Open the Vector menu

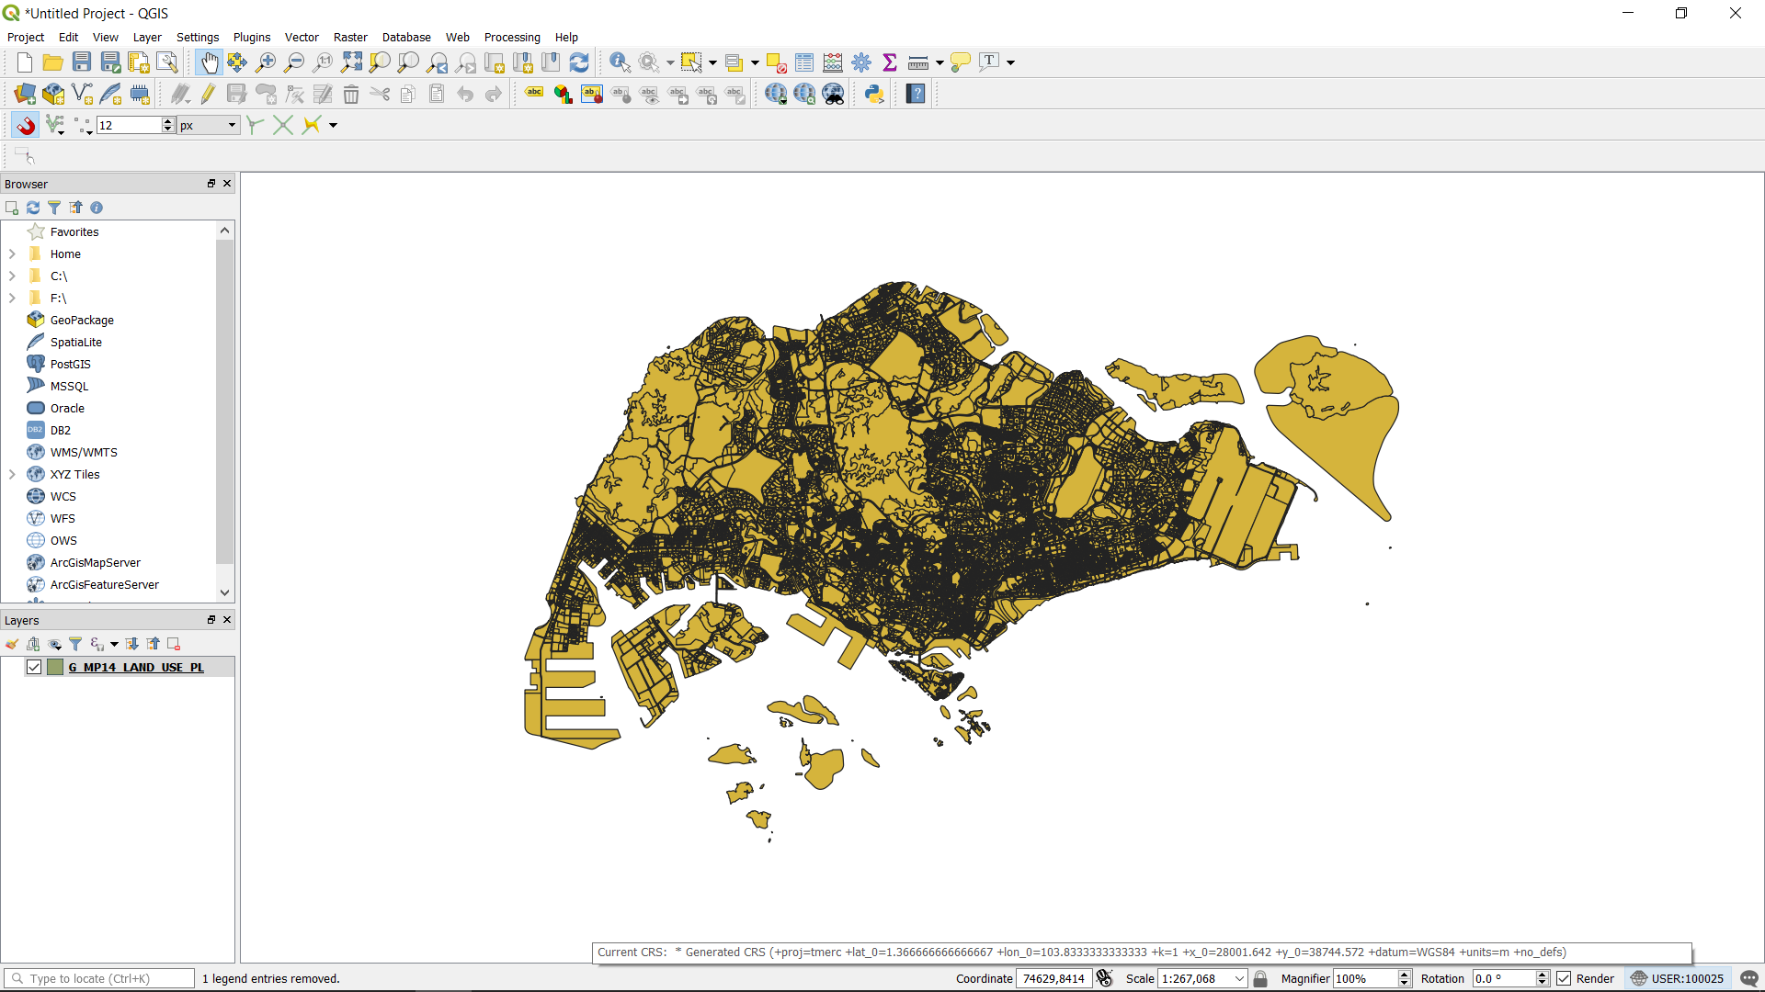pos(301,38)
